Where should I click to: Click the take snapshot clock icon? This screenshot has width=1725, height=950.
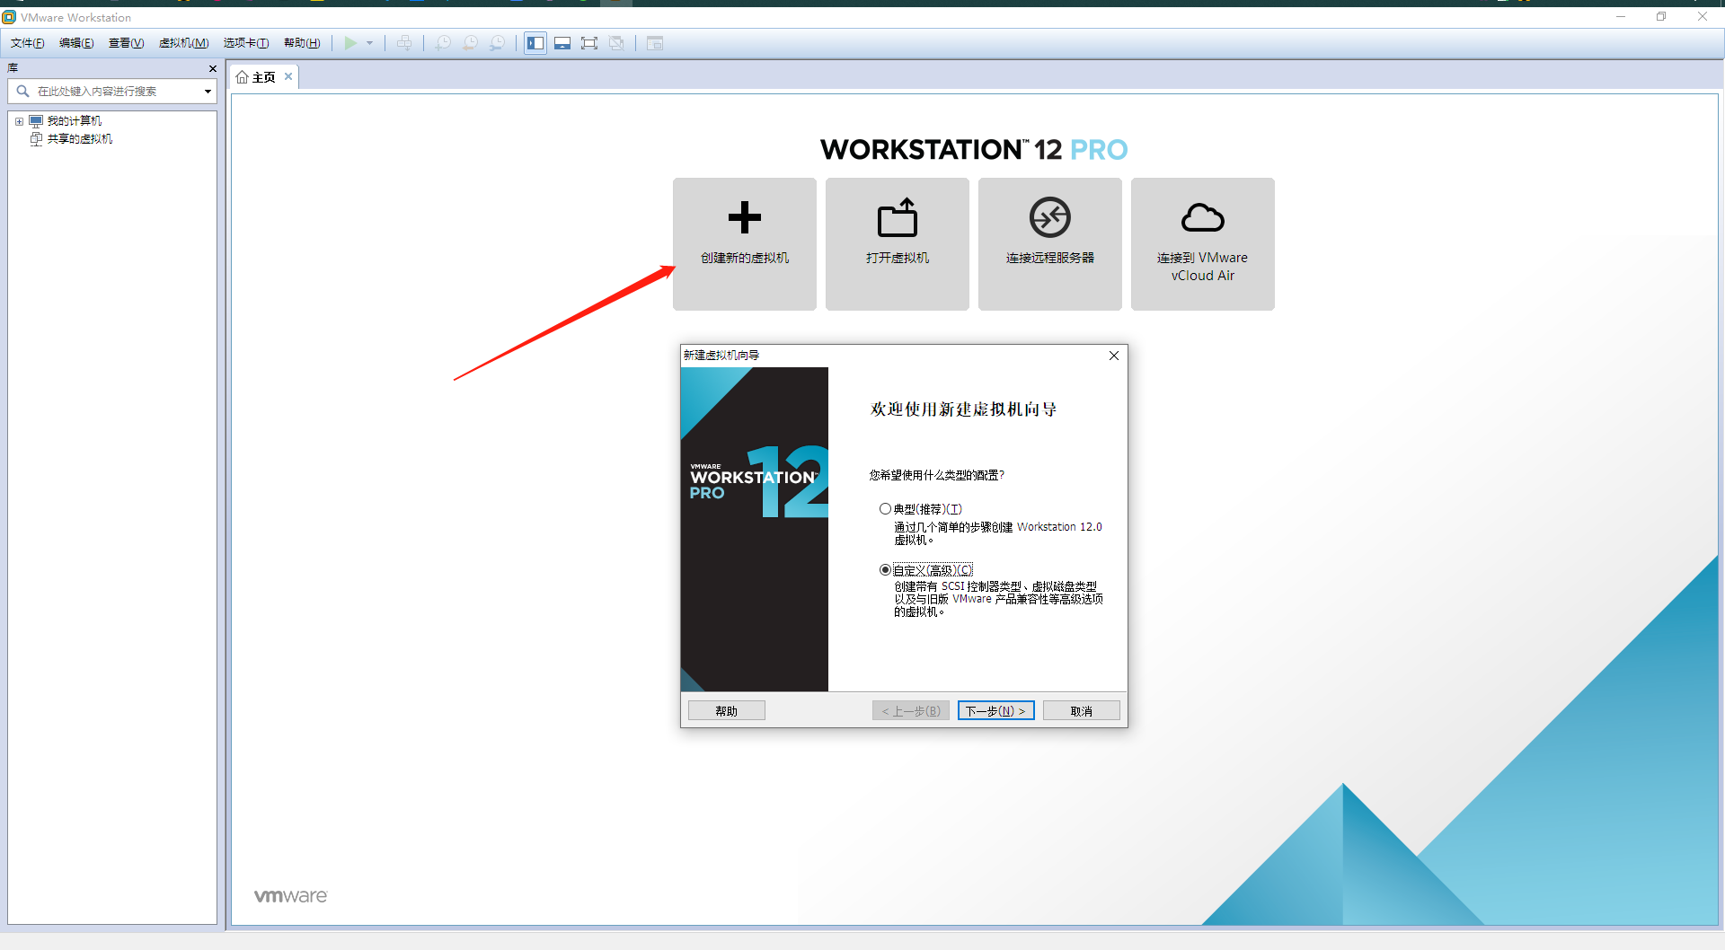click(443, 43)
